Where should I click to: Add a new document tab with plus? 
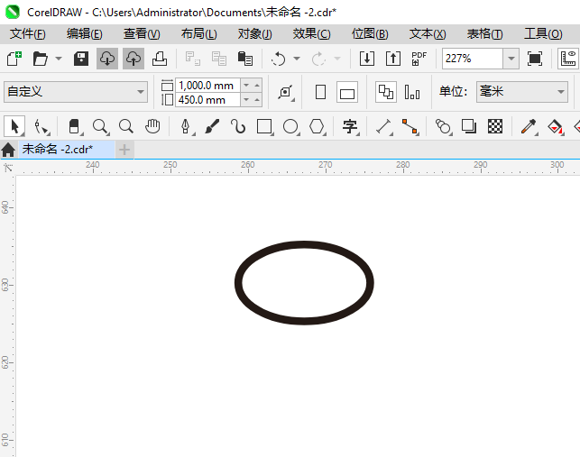(124, 150)
